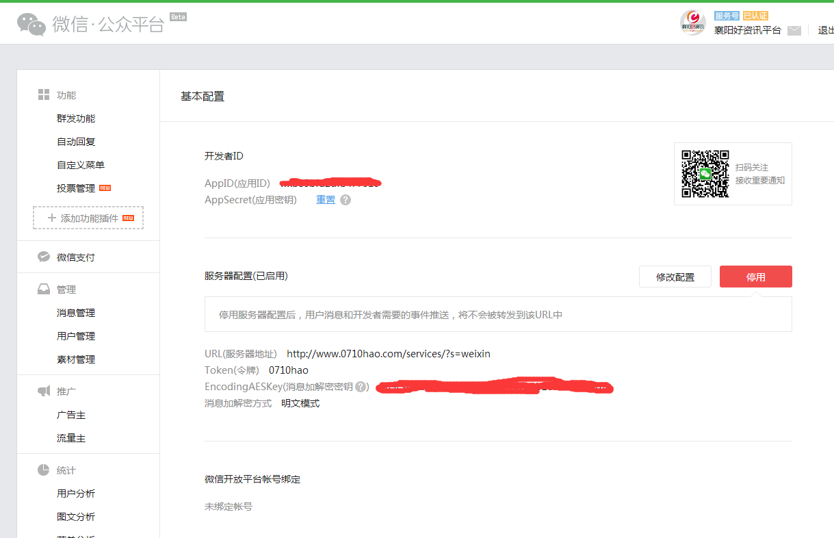
Task: Click the 推广 megaphone icon
Action: tap(44, 391)
